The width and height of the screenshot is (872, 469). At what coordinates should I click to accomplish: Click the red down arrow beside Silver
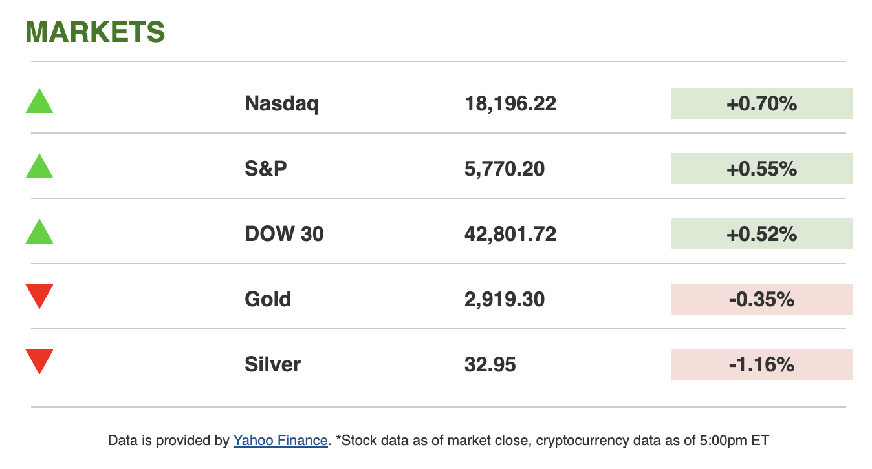(x=39, y=360)
